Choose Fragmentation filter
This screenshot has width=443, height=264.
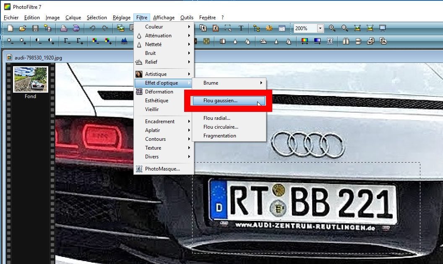coord(229,135)
